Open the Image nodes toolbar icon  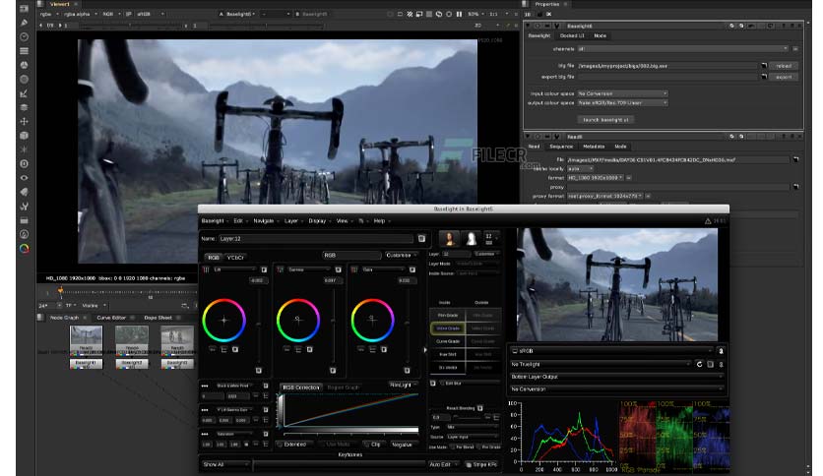pyautogui.click(x=25, y=9)
